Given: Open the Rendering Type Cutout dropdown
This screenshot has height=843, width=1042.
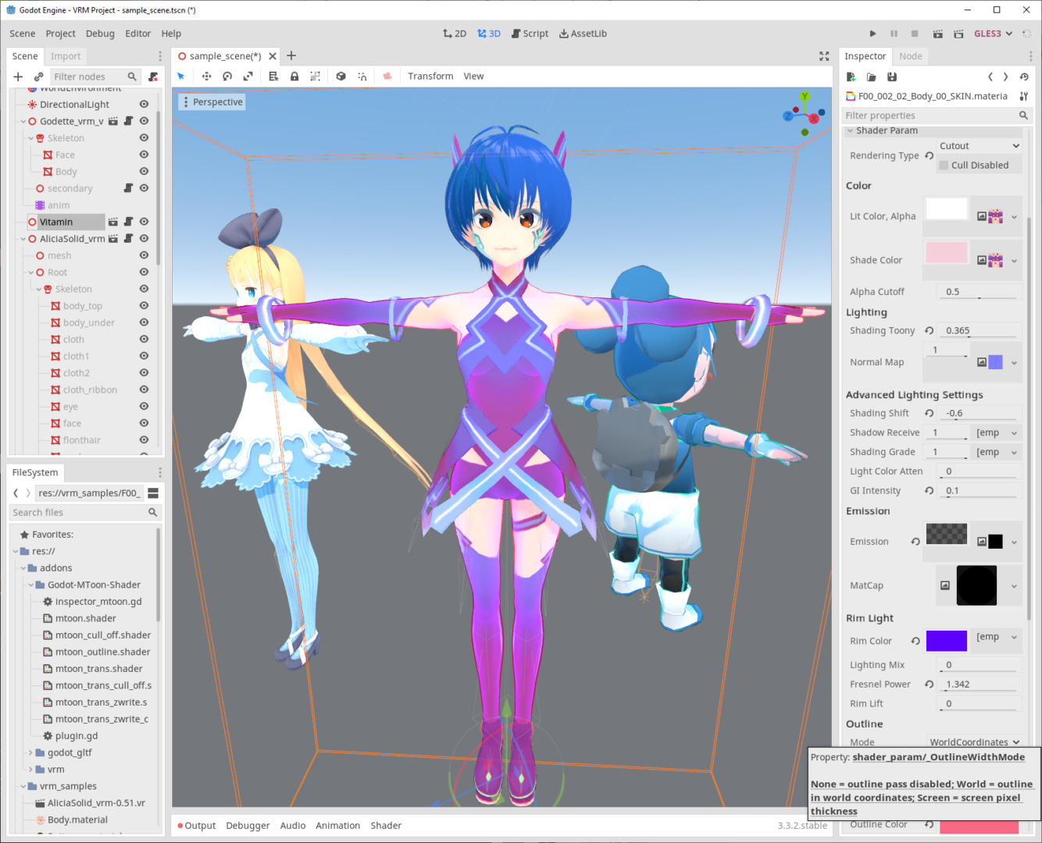Looking at the screenshot, I should (x=980, y=146).
